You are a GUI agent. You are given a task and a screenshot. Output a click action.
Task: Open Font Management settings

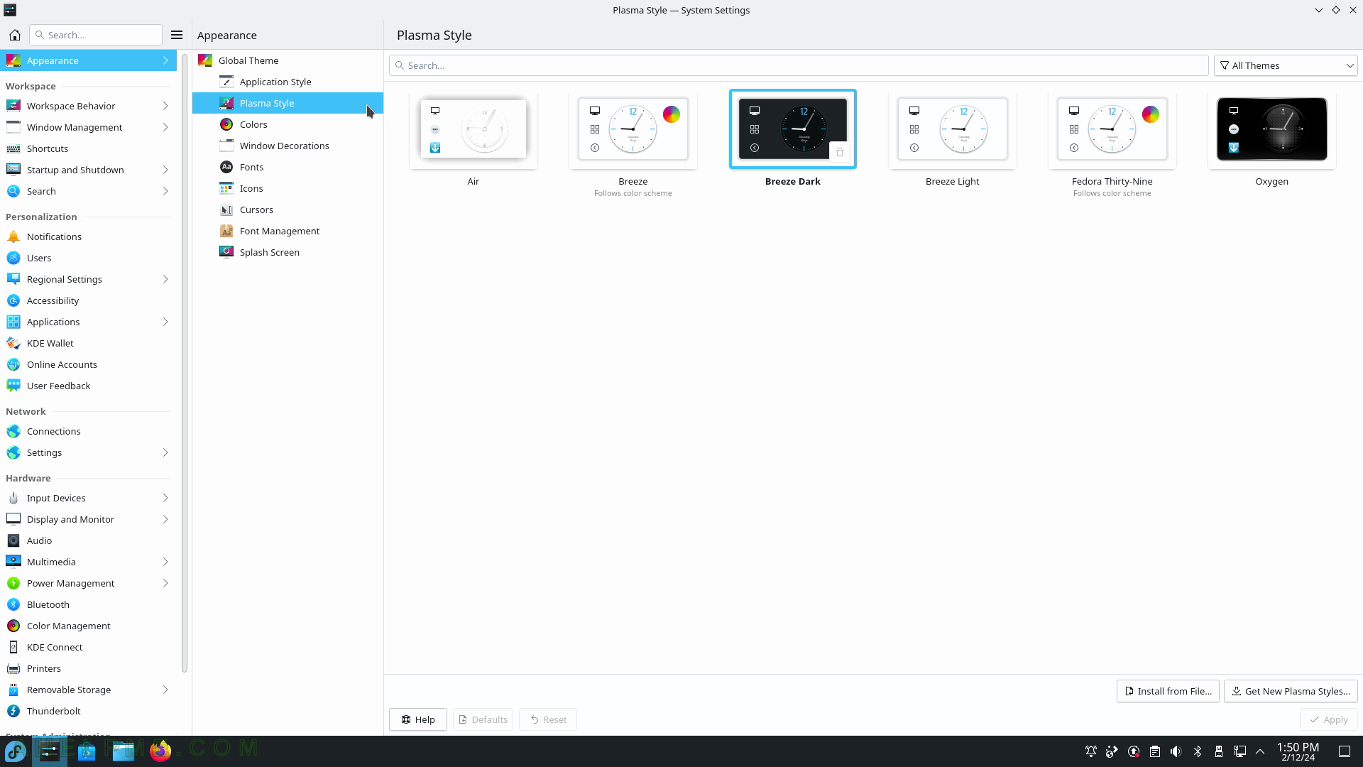click(x=280, y=230)
